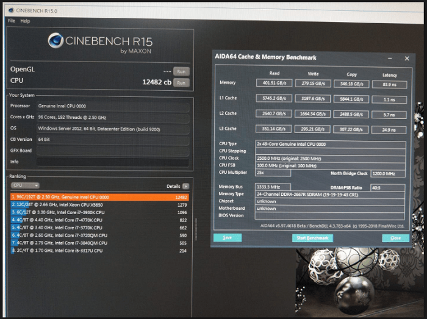Click the CB Version 64 Bit value
427x319 pixels.
pos(113,139)
